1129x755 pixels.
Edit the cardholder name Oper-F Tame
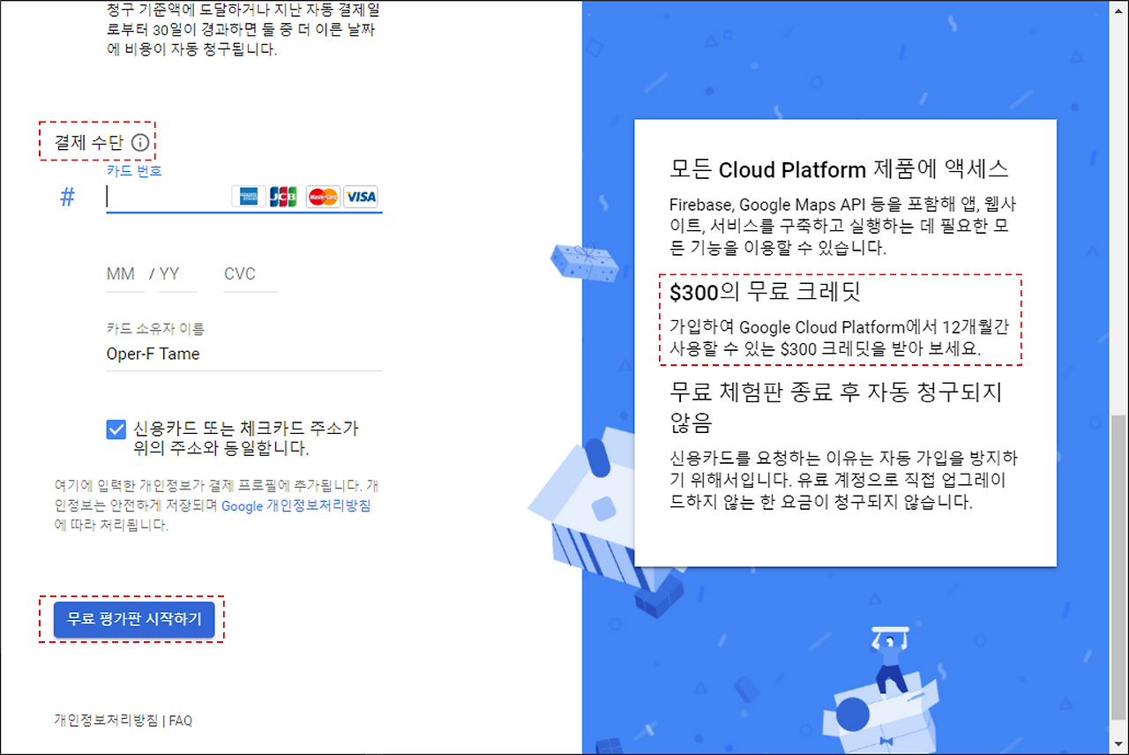point(244,355)
